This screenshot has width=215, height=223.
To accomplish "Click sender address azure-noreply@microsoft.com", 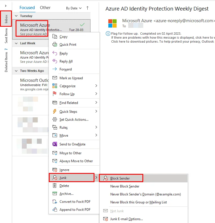I will pos(184,21).
